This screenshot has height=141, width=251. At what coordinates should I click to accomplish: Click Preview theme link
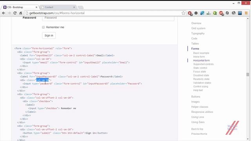point(199,134)
